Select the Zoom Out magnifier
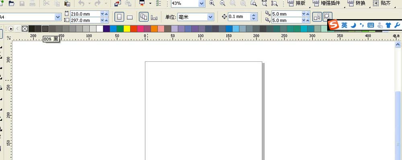 tap(223, 3)
